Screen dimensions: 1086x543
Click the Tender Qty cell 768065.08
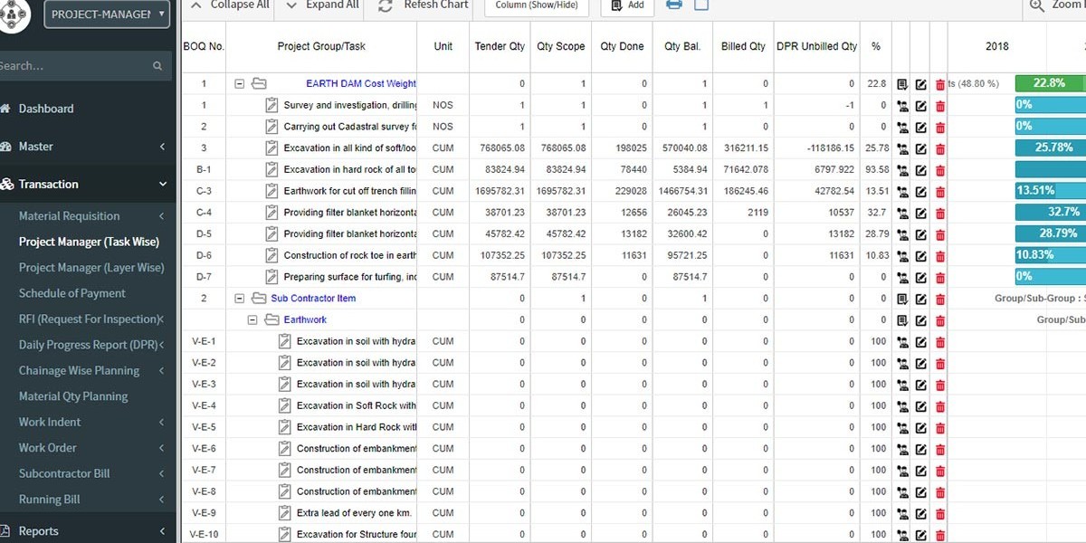pos(499,148)
